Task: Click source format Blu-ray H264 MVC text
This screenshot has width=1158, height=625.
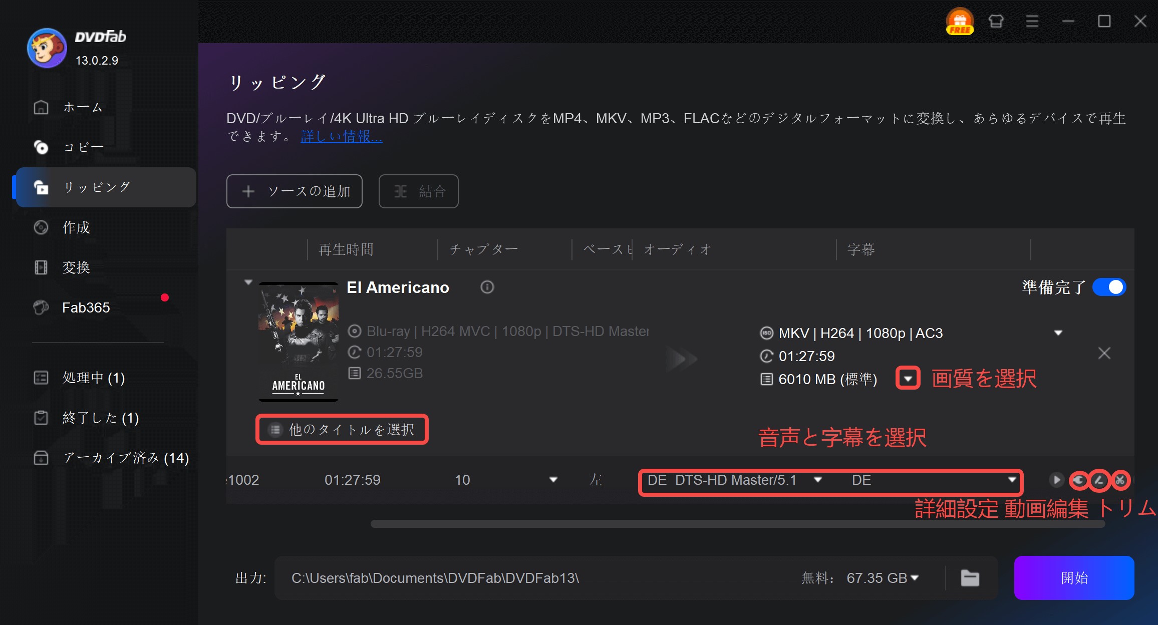Action: click(508, 331)
